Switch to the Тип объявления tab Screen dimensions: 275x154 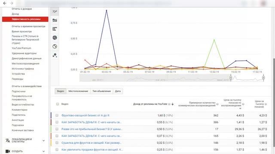tap(101, 91)
